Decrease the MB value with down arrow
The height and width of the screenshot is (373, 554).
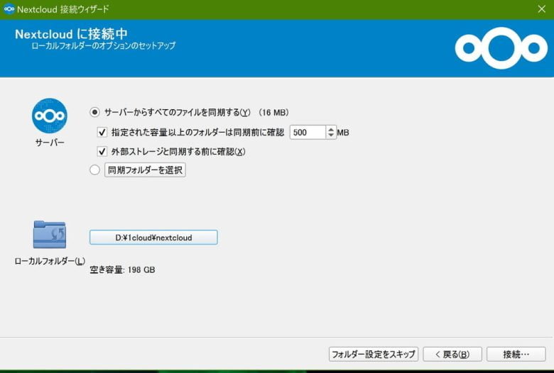[331, 135]
